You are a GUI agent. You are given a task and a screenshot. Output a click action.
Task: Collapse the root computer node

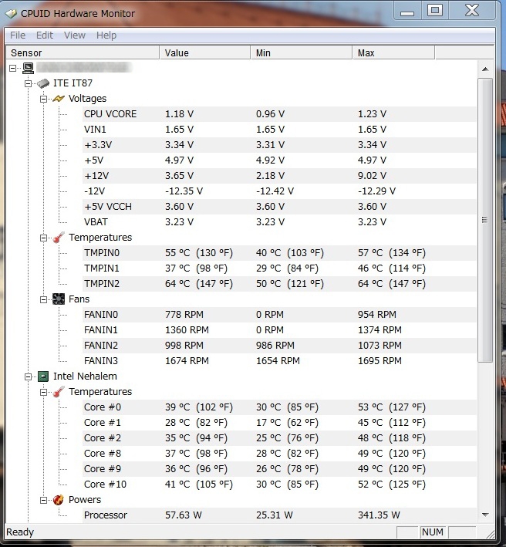click(x=13, y=68)
